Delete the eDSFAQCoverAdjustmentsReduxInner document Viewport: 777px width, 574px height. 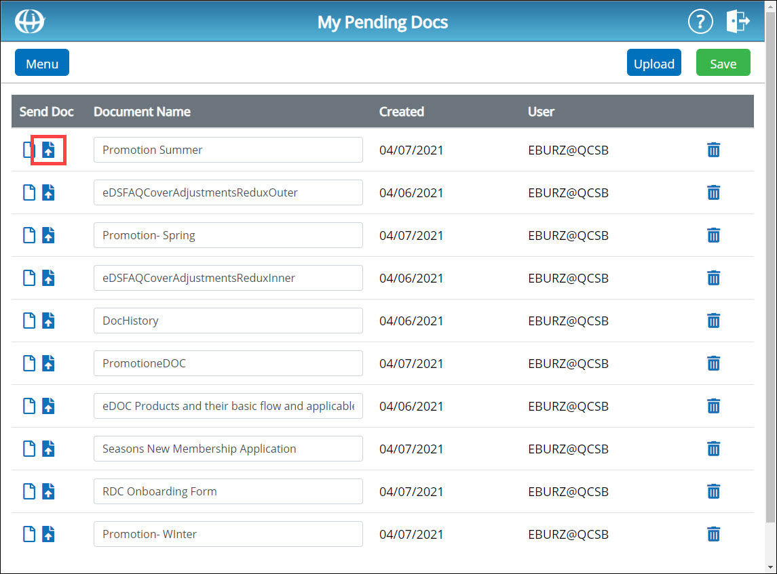coord(713,278)
